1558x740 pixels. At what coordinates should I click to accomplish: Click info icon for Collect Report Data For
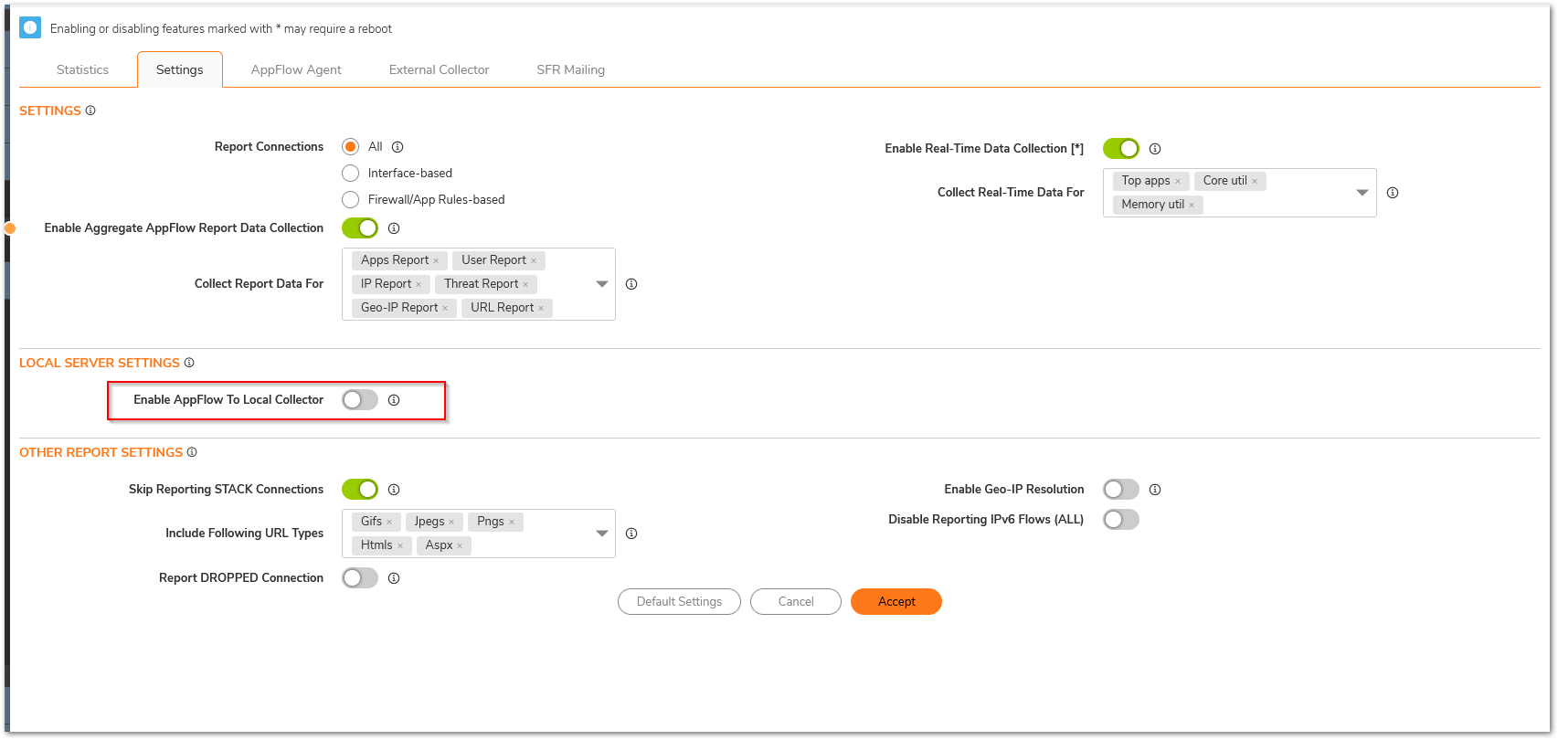[631, 284]
